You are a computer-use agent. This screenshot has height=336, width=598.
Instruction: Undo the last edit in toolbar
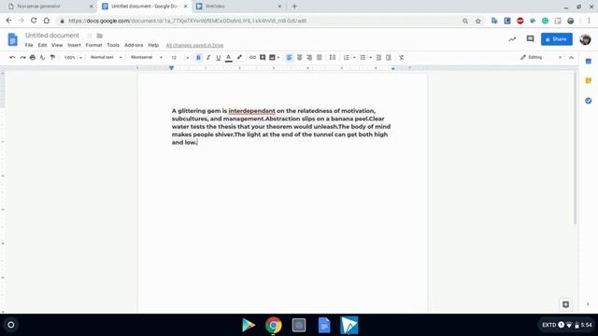12,58
